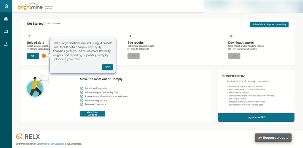Image resolution: width=303 pixels, height=148 pixels.
Task: Open How to upload data link
Action: click(x=40, y=49)
